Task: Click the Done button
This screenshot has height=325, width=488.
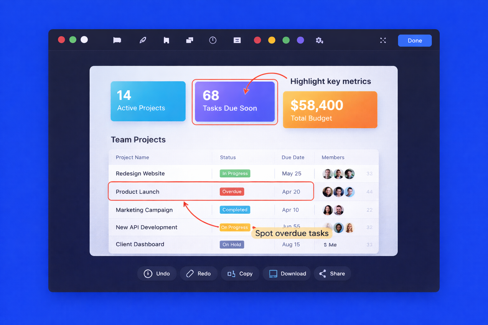Action: point(415,40)
